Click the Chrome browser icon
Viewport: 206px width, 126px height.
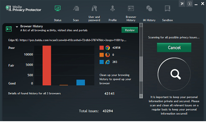coord(107,48)
